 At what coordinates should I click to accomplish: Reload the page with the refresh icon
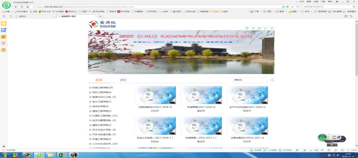(22, 7)
